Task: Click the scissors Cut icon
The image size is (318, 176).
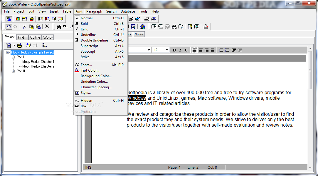Action: 25,27
